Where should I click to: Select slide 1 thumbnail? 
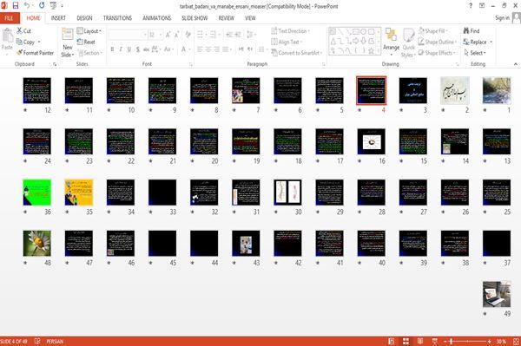[x=497, y=90]
